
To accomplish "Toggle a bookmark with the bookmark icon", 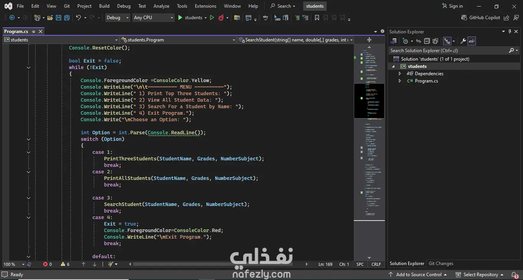I will [317, 18].
